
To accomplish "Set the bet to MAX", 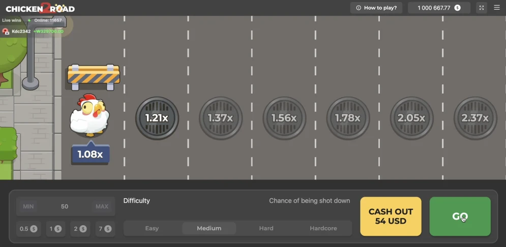I will tap(102, 206).
